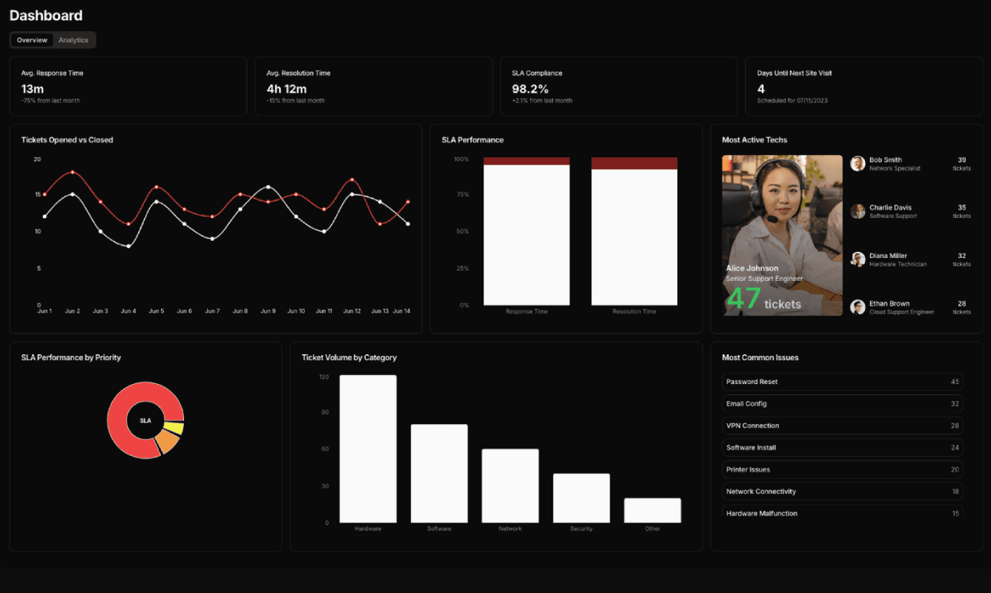Select the Hardware bar in Ticket Volume
This screenshot has height=593, width=991.
(x=368, y=448)
